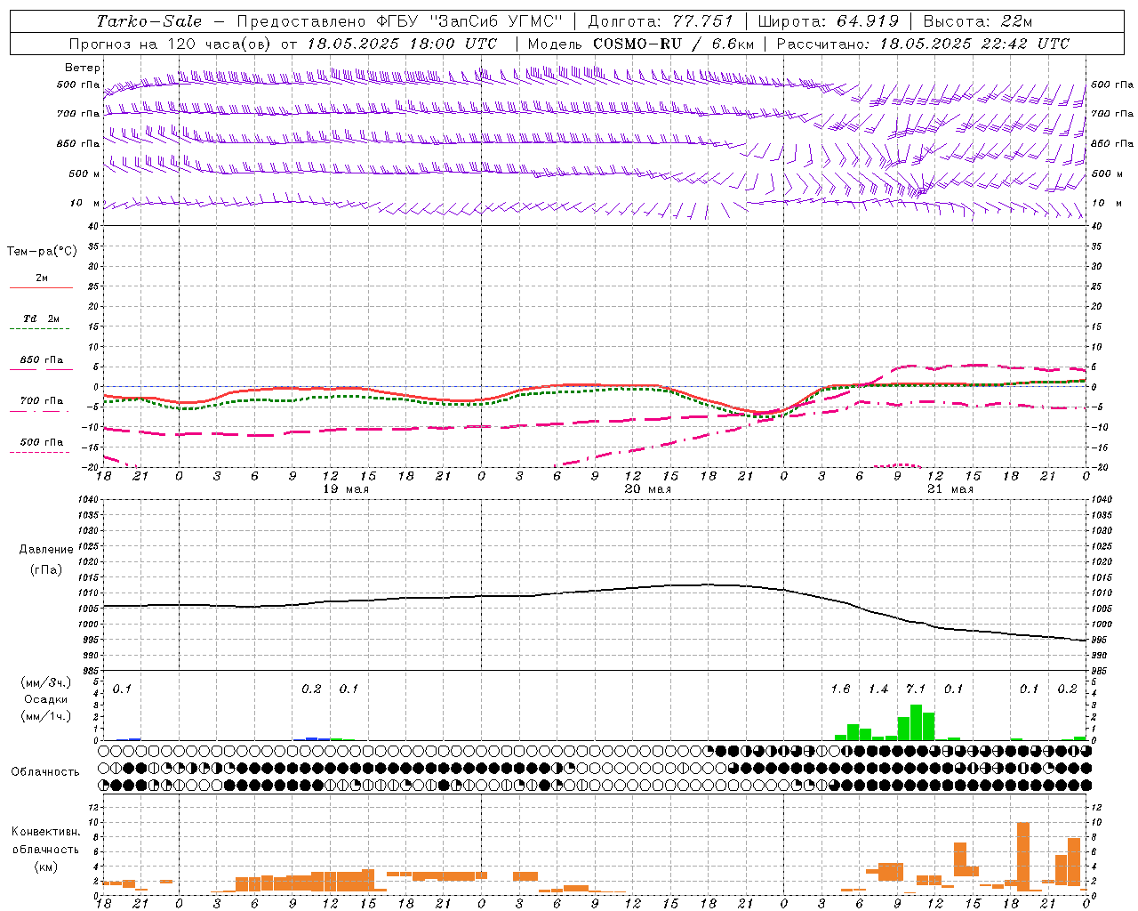The height and width of the screenshot is (911, 1138).
Task: Click the tallest green precipitation bar
Action: [x=916, y=722]
